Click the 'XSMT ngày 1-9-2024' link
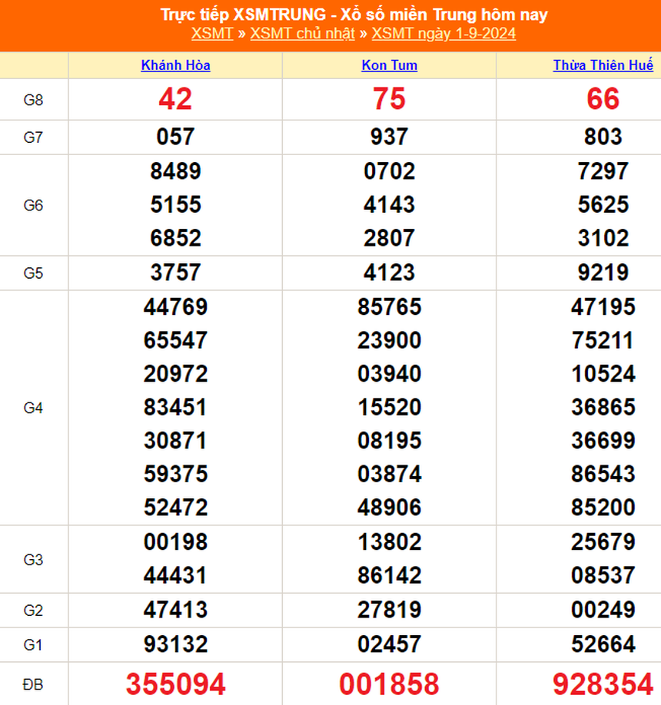The height and width of the screenshot is (705, 661). [x=443, y=33]
